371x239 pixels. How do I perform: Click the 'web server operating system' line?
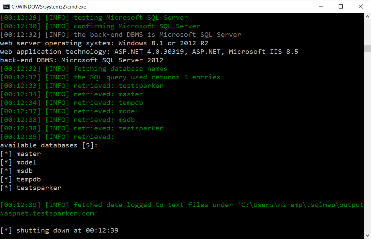click(104, 43)
